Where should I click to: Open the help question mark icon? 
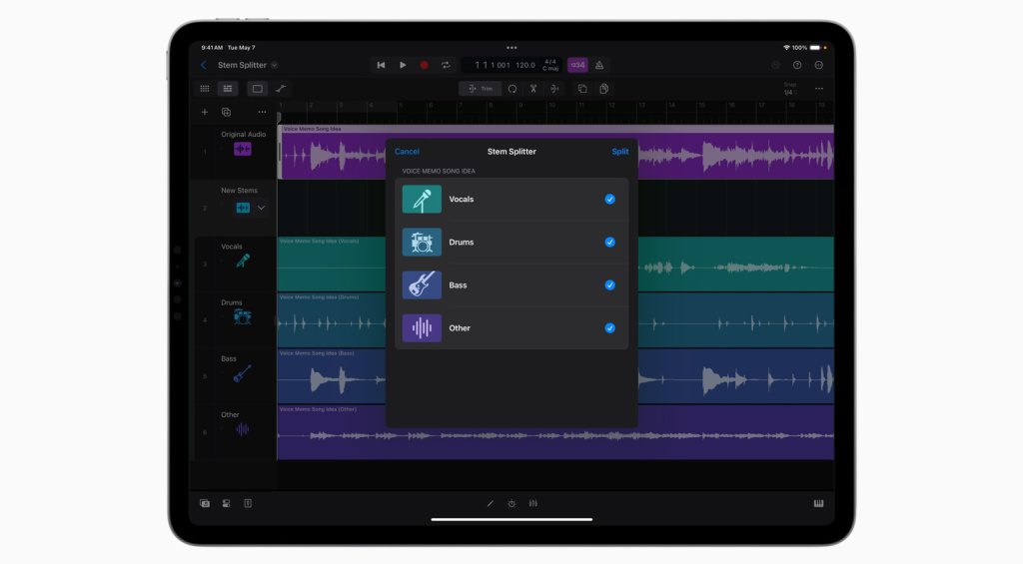(x=797, y=65)
